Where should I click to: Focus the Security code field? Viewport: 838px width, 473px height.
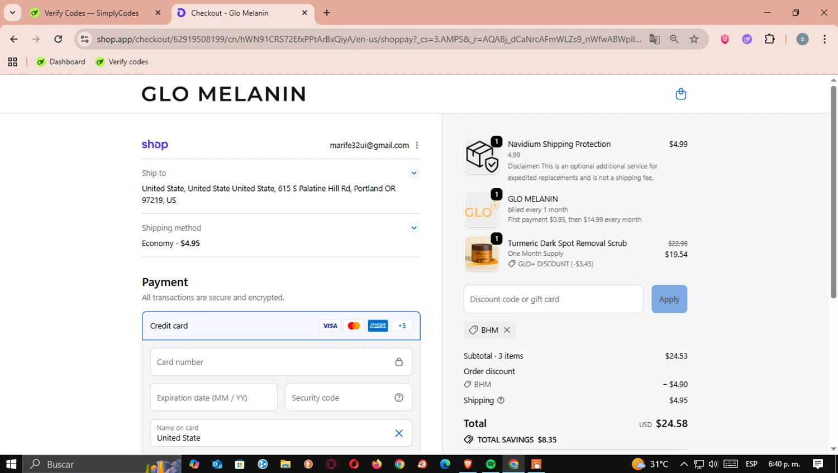(349, 398)
